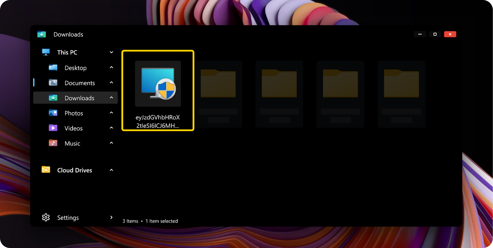Click the Downloads window title text
The image size is (493, 248).
pyautogui.click(x=68, y=35)
